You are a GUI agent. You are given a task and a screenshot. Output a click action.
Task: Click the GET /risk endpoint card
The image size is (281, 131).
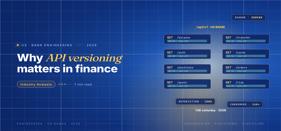[246, 84]
